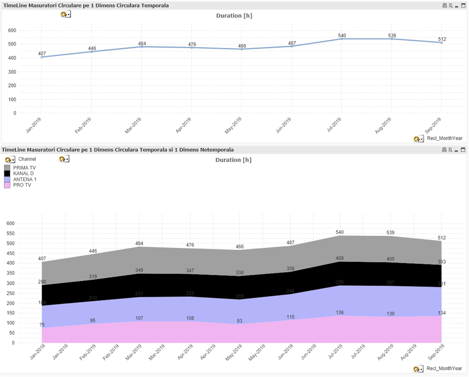Click the 539 value label in the top chart

click(392, 35)
